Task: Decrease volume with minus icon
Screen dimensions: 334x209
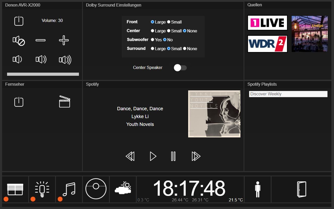Action: 41,40
